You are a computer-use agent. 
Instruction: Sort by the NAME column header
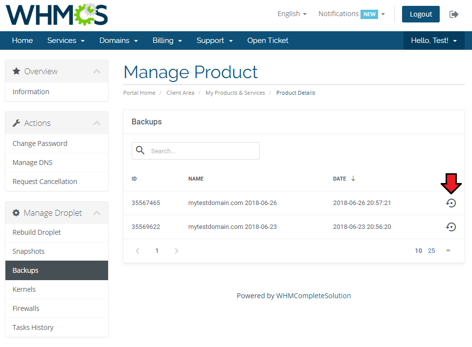coord(196,179)
